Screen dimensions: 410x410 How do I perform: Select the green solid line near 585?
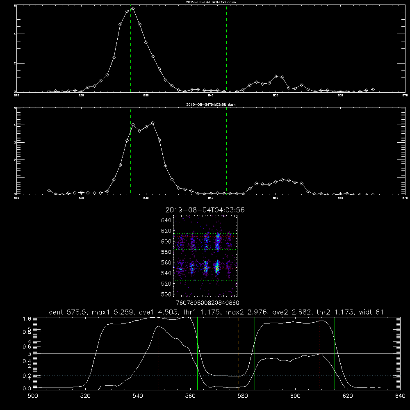(x=255, y=353)
